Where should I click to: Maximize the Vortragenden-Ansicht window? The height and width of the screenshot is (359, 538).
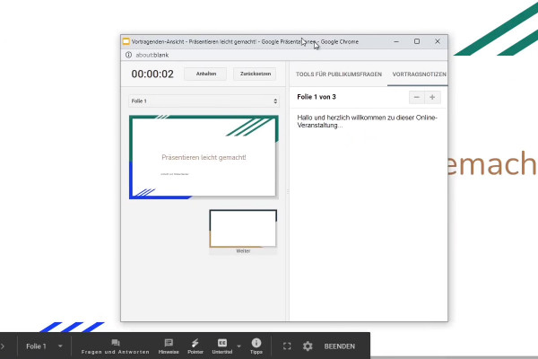click(417, 41)
